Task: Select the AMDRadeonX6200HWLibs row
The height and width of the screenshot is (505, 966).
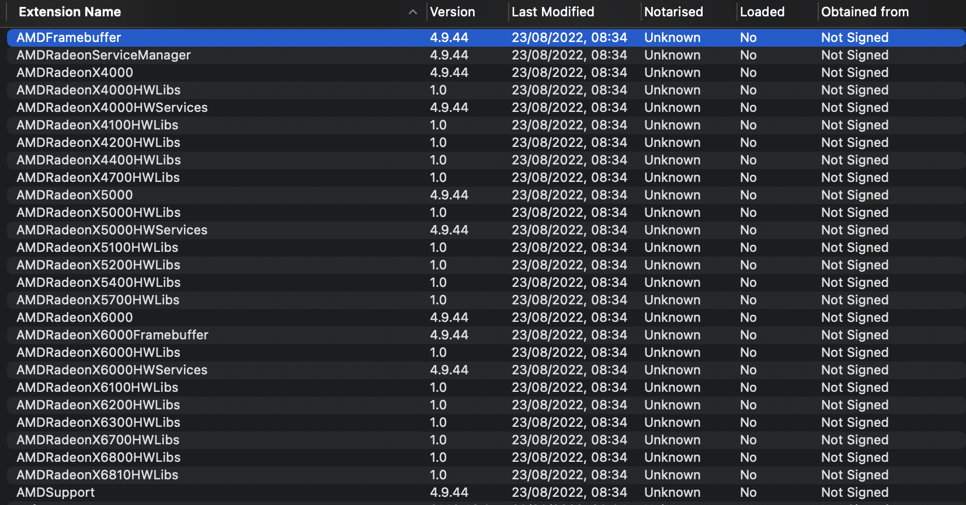Action: click(x=486, y=405)
